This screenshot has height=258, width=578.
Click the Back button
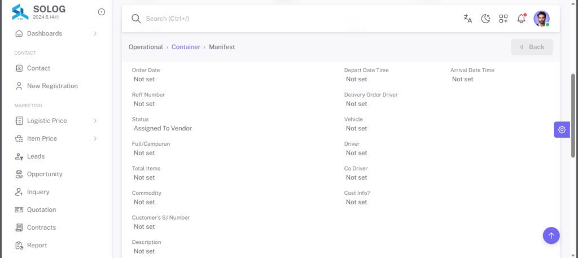(x=532, y=47)
